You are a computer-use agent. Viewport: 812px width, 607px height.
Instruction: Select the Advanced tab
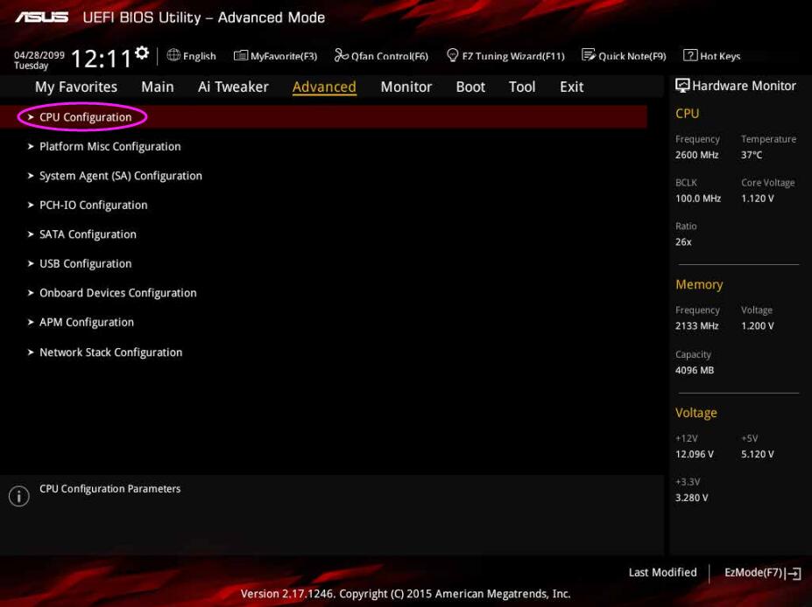click(x=324, y=87)
